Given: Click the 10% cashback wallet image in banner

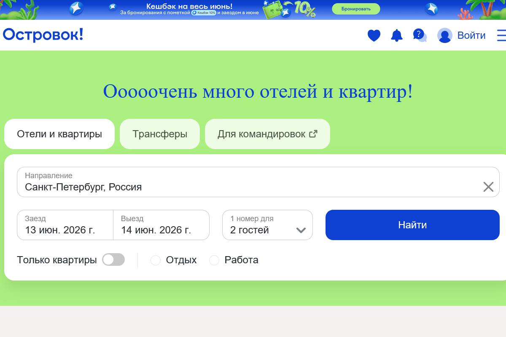Looking at the screenshot, I should [289, 9].
